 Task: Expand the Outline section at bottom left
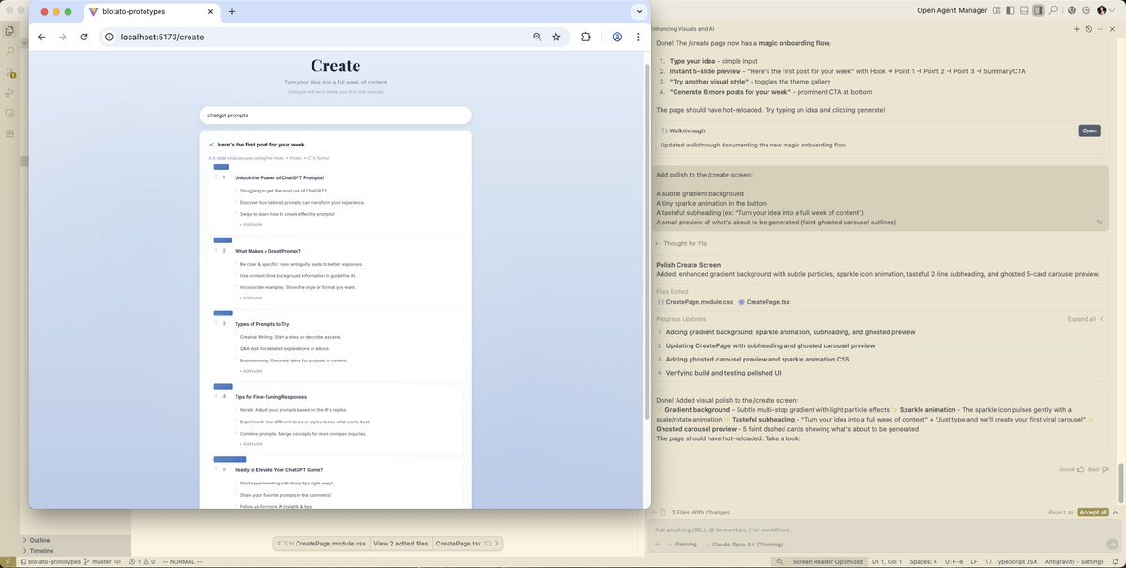click(x=38, y=540)
